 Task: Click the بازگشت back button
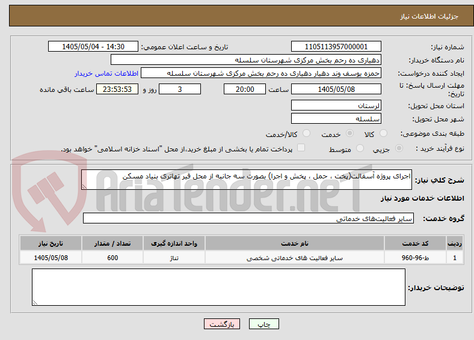tap(222, 324)
